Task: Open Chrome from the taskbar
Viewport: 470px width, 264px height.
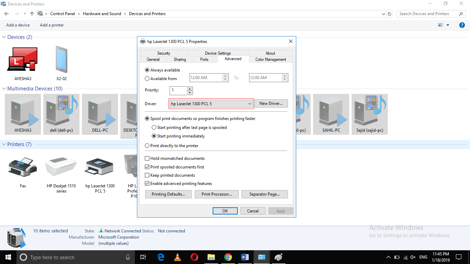Action: [228, 257]
